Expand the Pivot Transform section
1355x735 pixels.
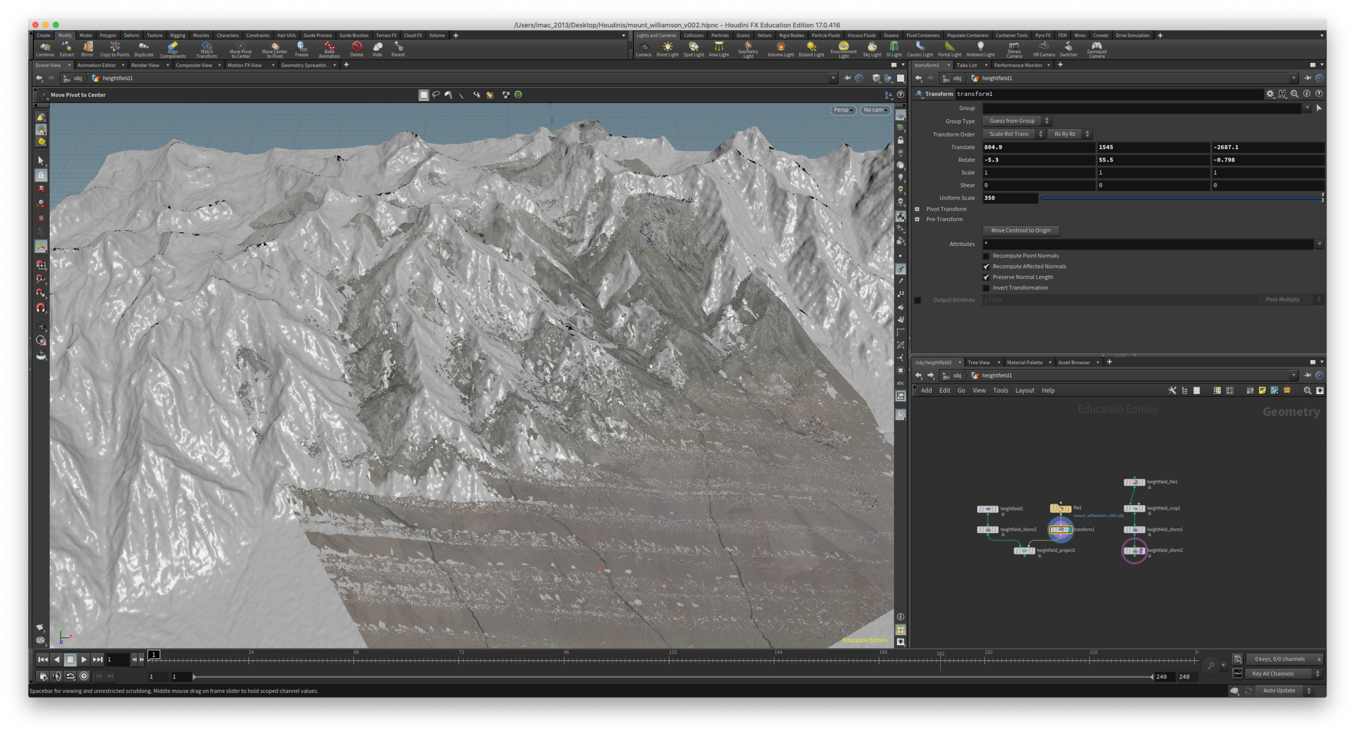917,209
